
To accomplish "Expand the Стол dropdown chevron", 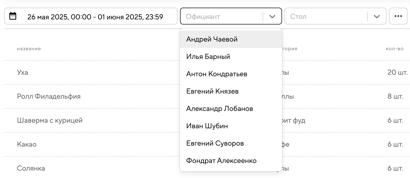I will point(377,17).
